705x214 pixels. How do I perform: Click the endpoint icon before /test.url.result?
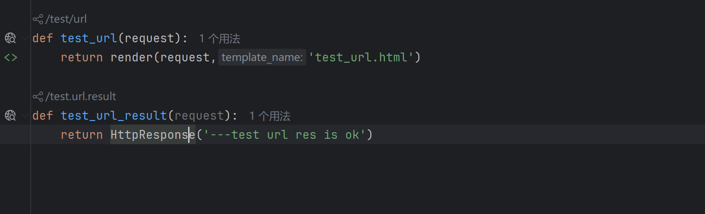coord(38,97)
